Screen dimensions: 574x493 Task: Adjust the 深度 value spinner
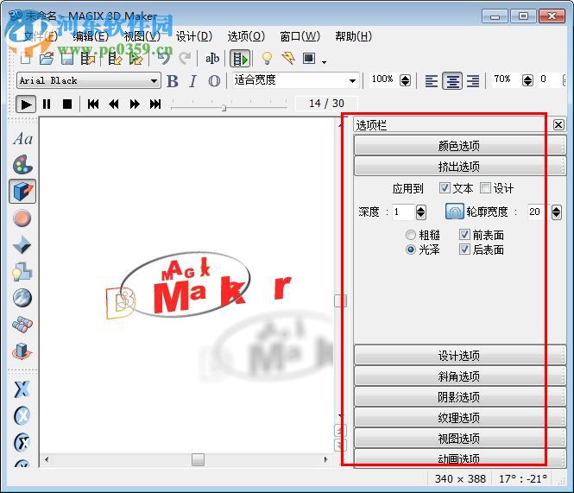[421, 212]
